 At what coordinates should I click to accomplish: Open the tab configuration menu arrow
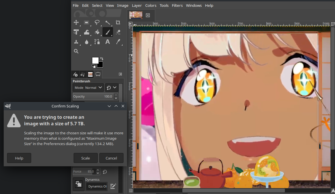[120, 74]
